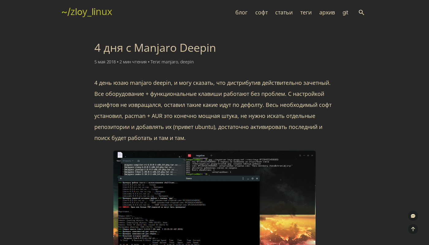Go to the блог menu item
Viewport: 429px width, 245px height.
[241, 13]
